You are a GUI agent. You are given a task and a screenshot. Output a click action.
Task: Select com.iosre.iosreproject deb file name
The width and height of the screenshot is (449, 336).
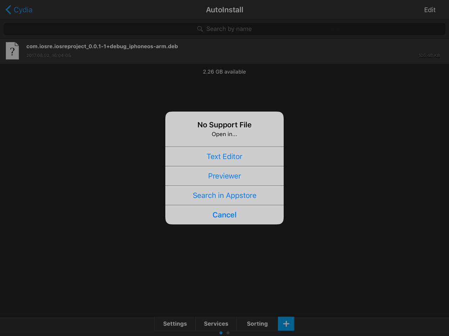coord(102,46)
